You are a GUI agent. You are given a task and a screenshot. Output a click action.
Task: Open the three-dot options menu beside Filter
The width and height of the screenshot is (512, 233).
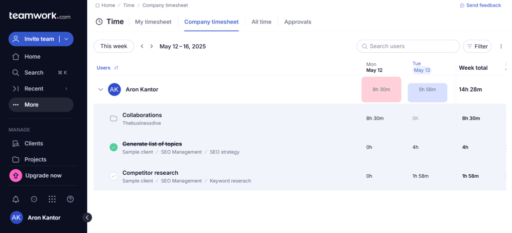(x=501, y=46)
